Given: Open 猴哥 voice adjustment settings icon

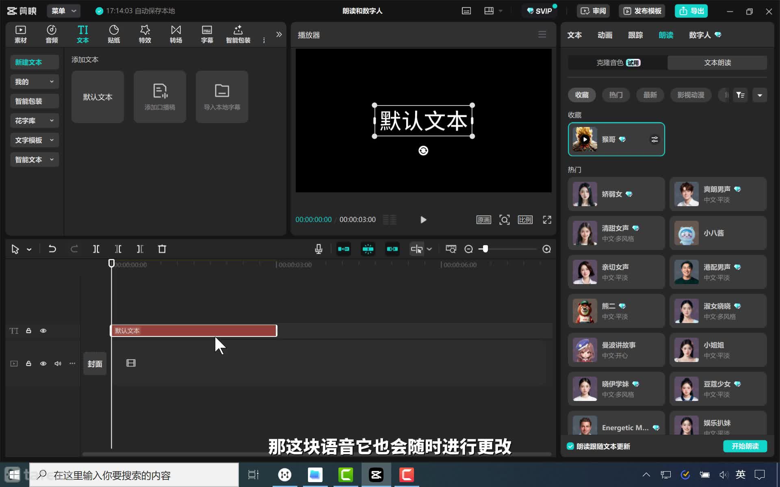Looking at the screenshot, I should tap(654, 139).
